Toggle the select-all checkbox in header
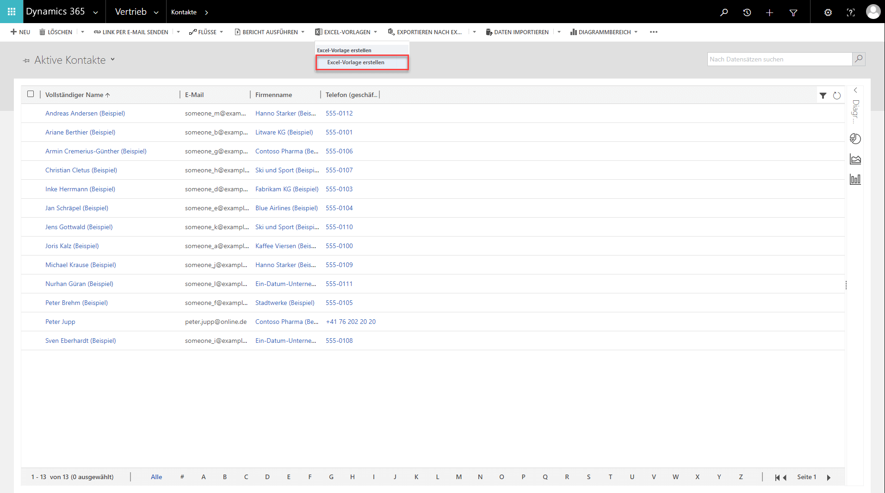This screenshot has width=885, height=493. [x=31, y=94]
